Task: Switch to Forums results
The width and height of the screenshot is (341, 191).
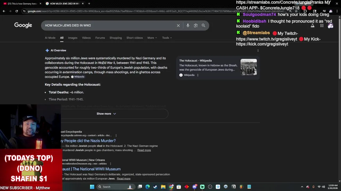Action: point(100,38)
